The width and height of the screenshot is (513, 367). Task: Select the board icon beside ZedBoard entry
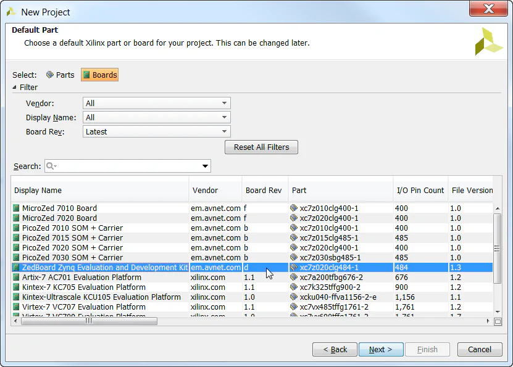[16, 268]
